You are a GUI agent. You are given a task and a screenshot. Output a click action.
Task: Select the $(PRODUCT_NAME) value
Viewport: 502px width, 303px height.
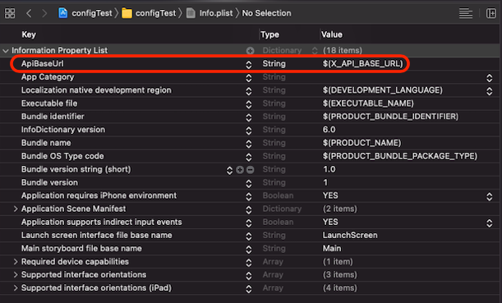362,143
